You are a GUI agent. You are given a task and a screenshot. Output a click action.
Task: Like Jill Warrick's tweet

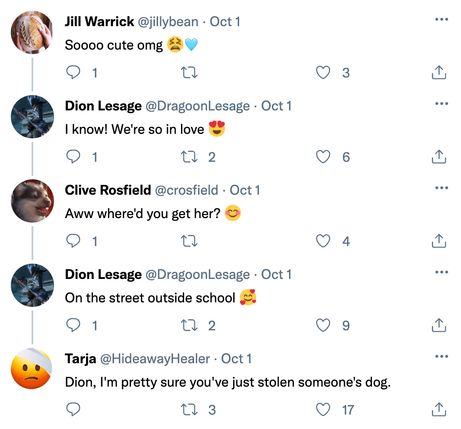pos(323,73)
